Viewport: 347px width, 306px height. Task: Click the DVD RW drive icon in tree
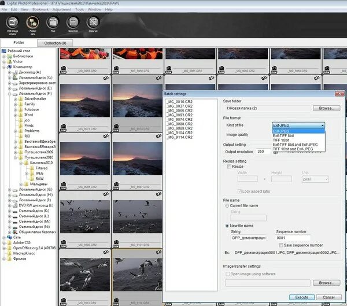pos(14,205)
